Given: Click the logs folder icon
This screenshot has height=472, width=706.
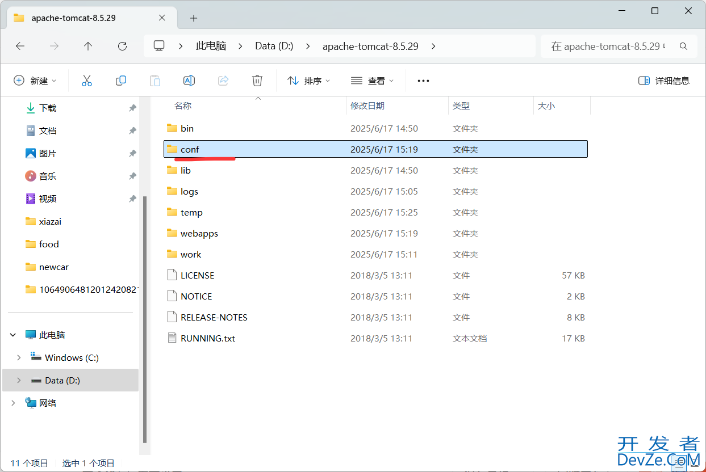Looking at the screenshot, I should tap(172, 191).
